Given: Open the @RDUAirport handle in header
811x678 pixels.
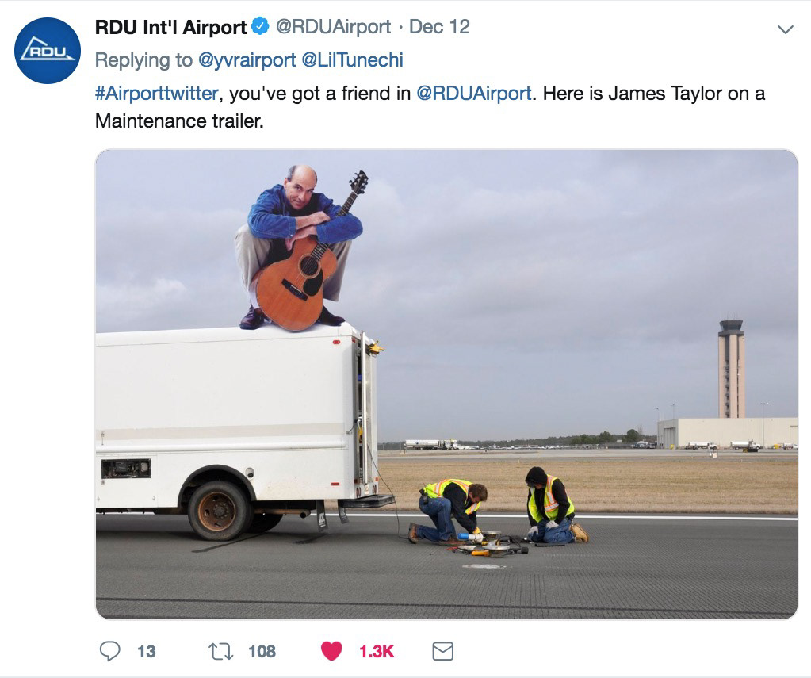Looking at the screenshot, I should [333, 27].
